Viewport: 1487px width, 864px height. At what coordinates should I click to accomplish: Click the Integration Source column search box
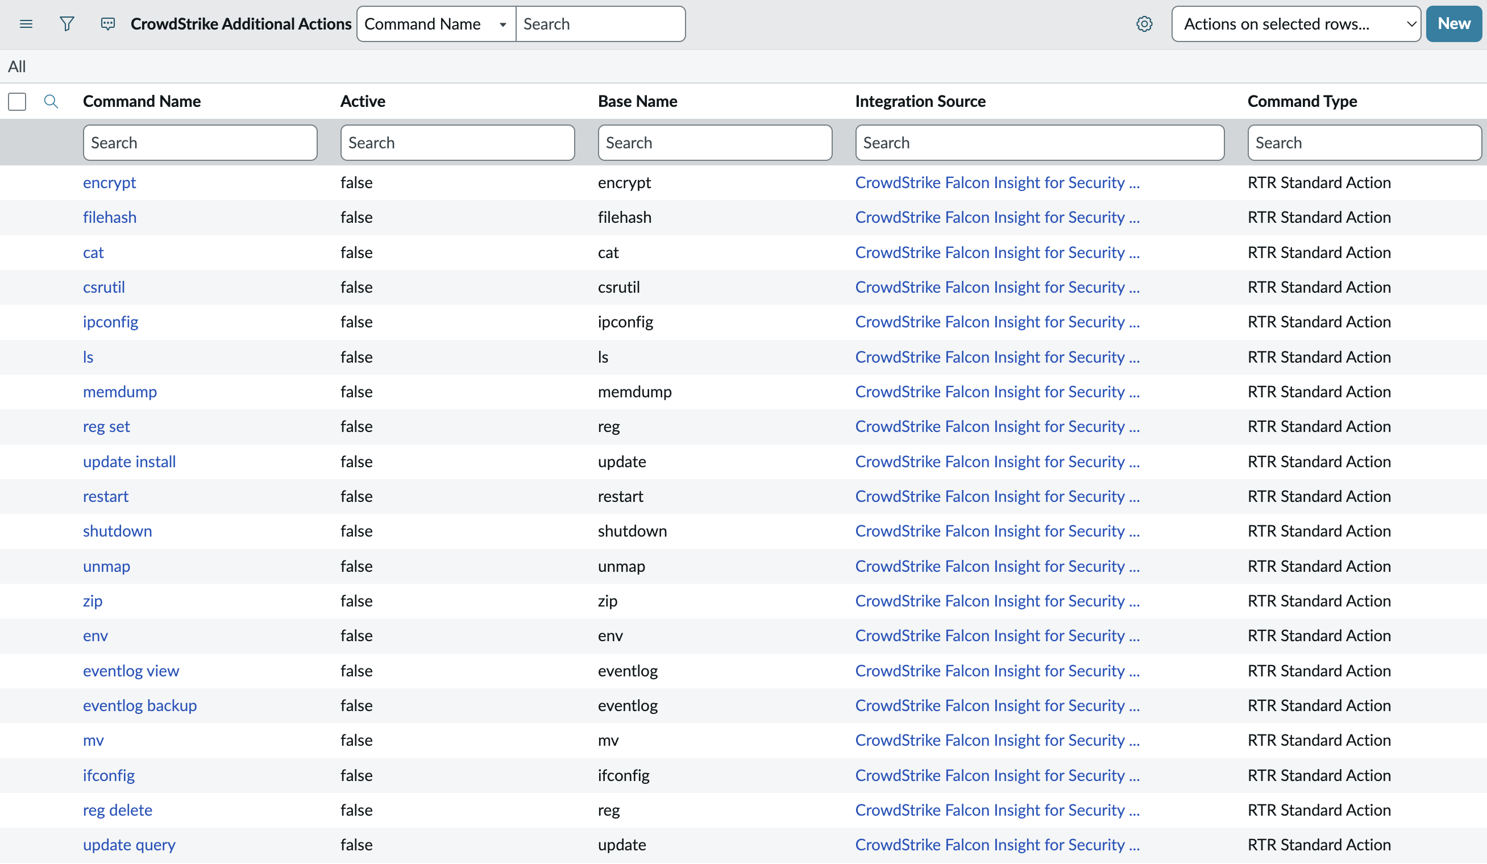(x=1040, y=143)
